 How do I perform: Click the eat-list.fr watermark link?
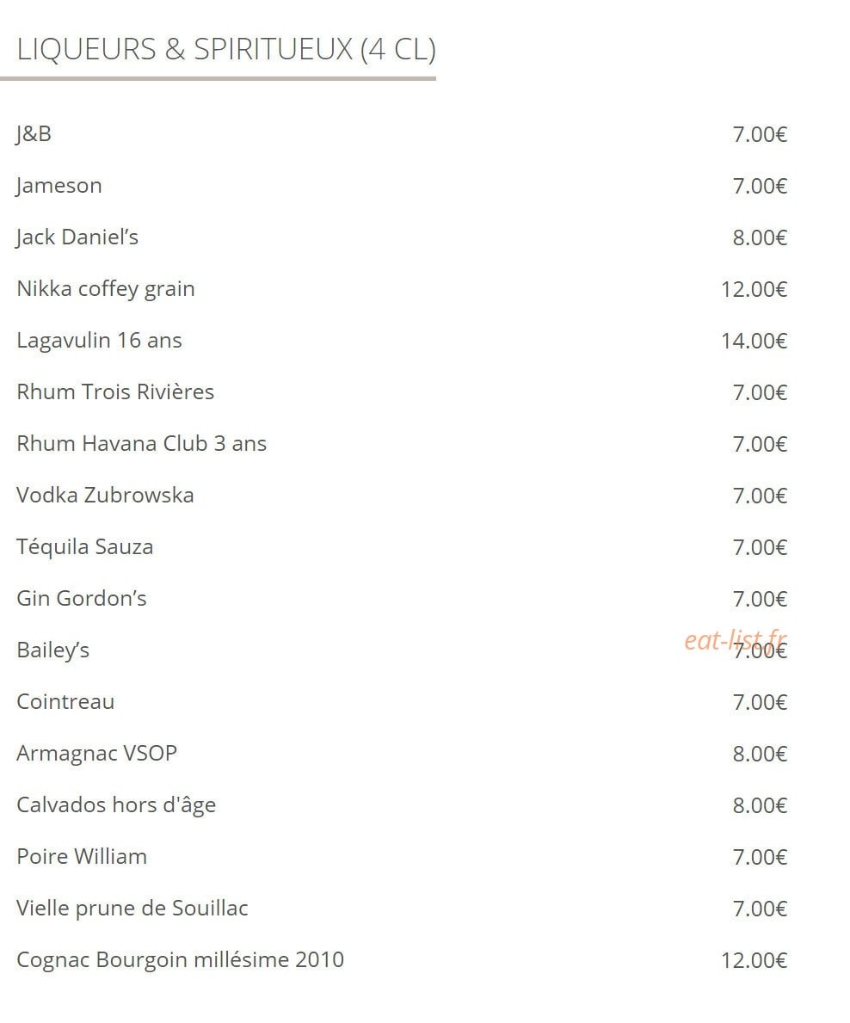tap(736, 640)
